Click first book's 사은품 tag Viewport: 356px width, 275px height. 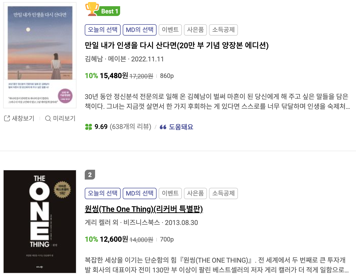point(195,30)
